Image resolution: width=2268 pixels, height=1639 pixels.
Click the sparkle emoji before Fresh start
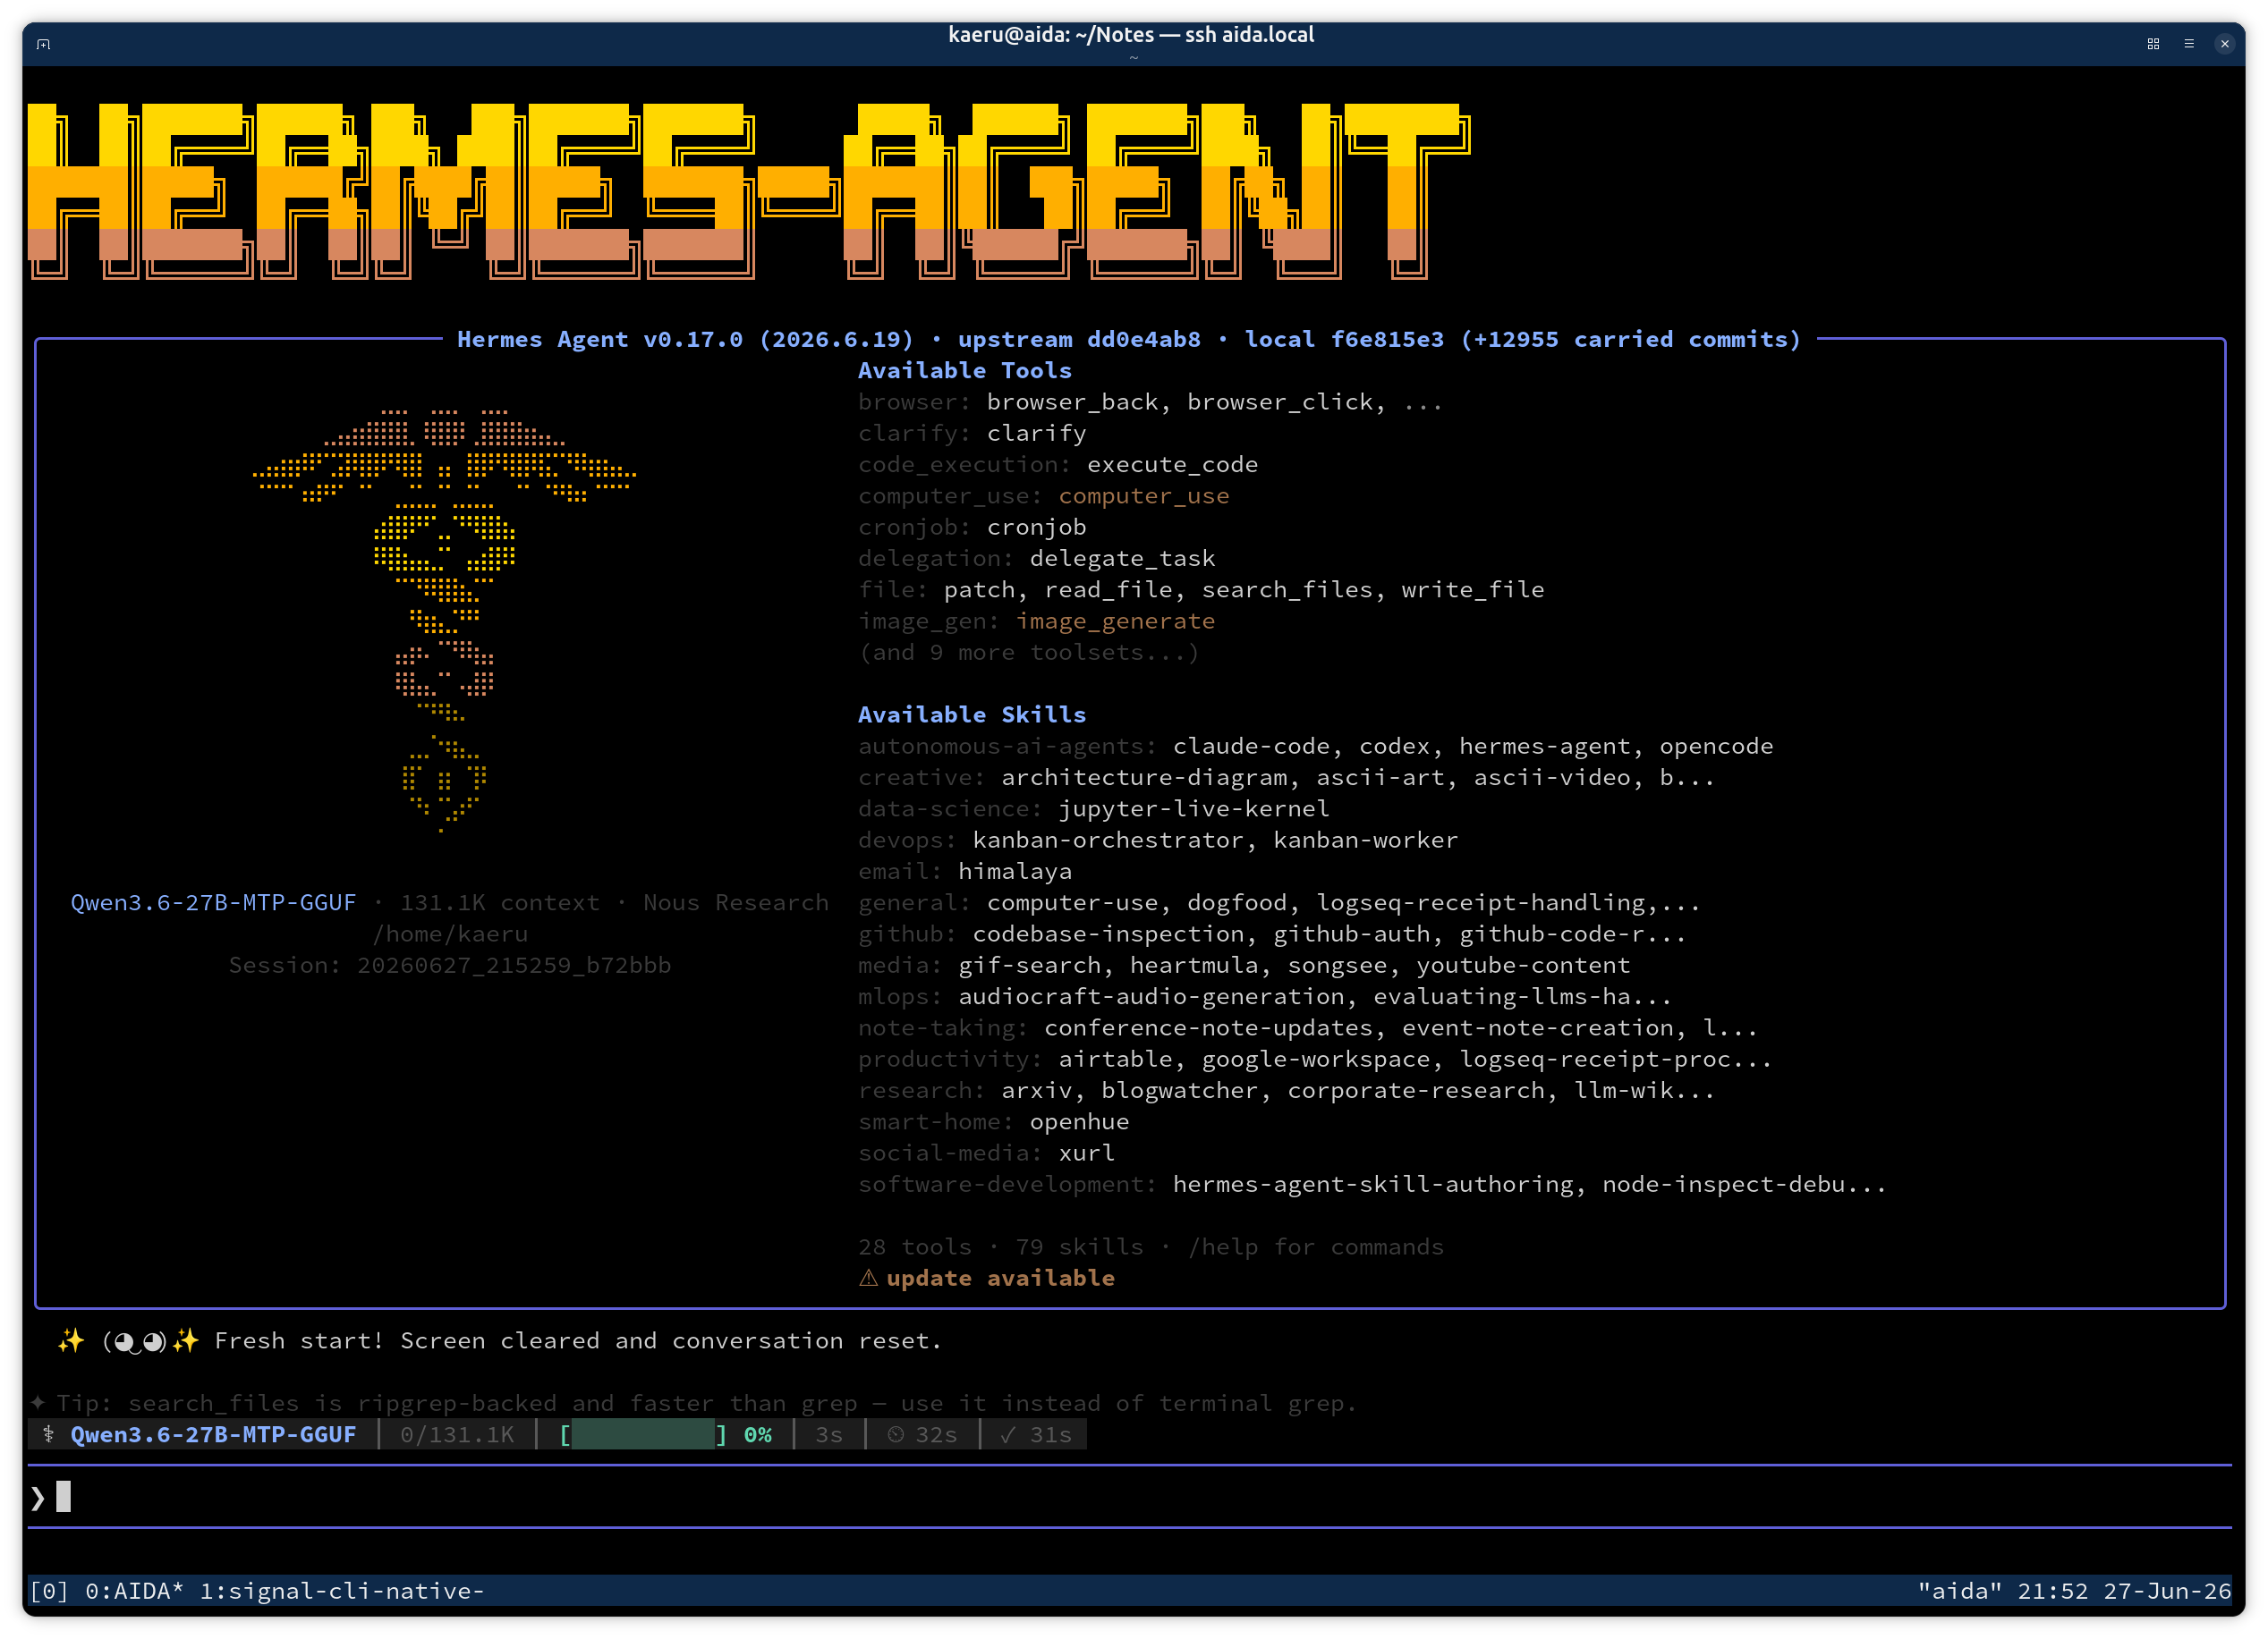(x=70, y=1341)
